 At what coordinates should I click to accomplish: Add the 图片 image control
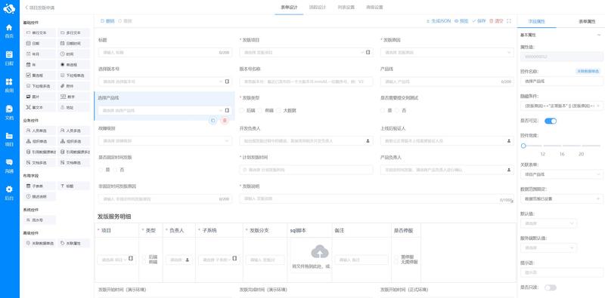point(39,97)
